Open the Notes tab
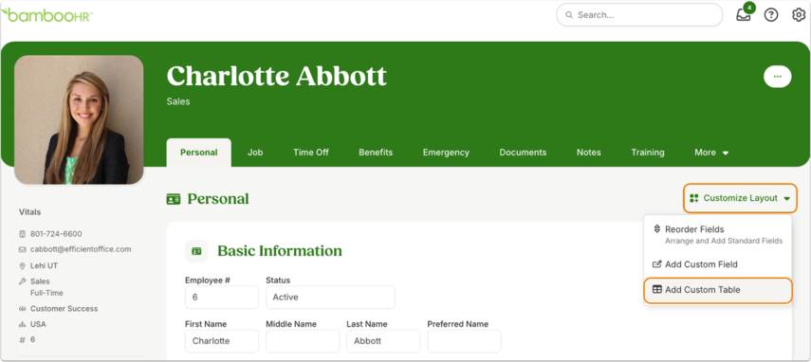Image resolution: width=811 pixels, height=362 pixels. point(589,153)
